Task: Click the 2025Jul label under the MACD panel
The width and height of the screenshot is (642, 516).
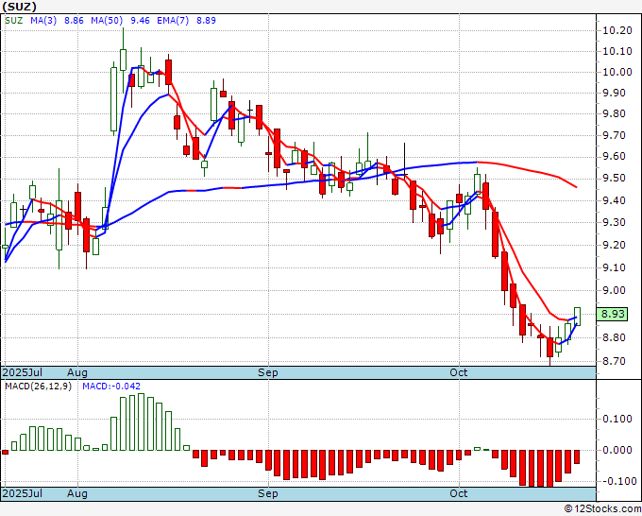Action: (21, 493)
